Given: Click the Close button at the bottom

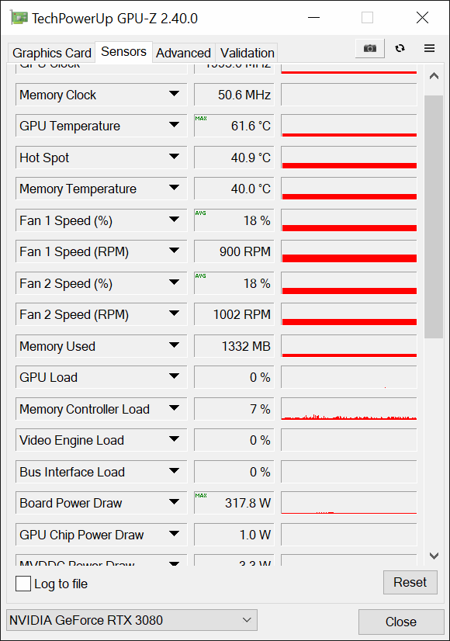Looking at the screenshot, I should pos(401,622).
